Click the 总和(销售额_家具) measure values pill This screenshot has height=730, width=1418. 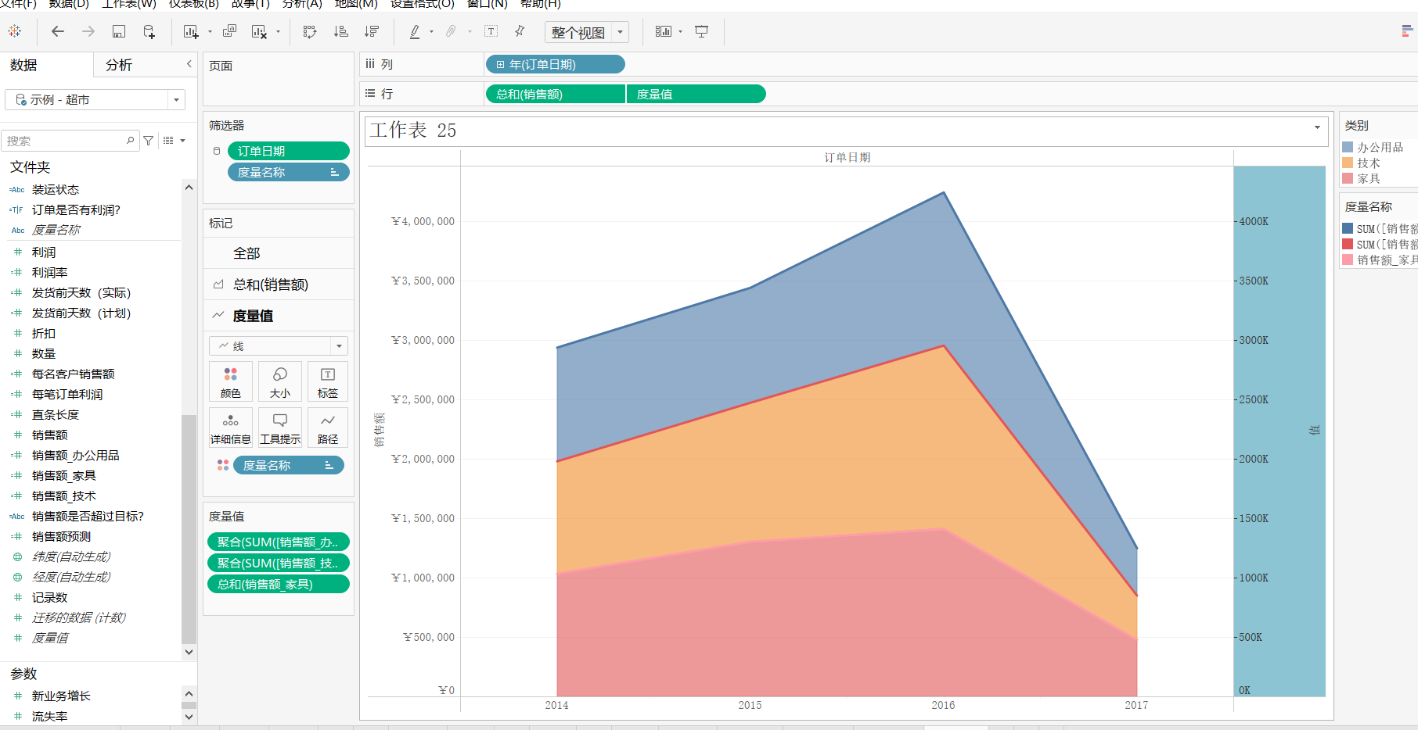pyautogui.click(x=278, y=584)
